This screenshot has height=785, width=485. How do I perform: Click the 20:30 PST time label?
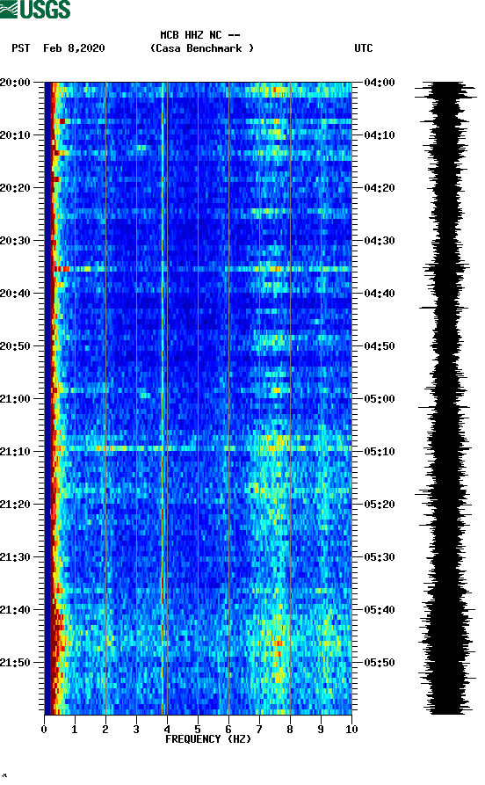click(15, 240)
